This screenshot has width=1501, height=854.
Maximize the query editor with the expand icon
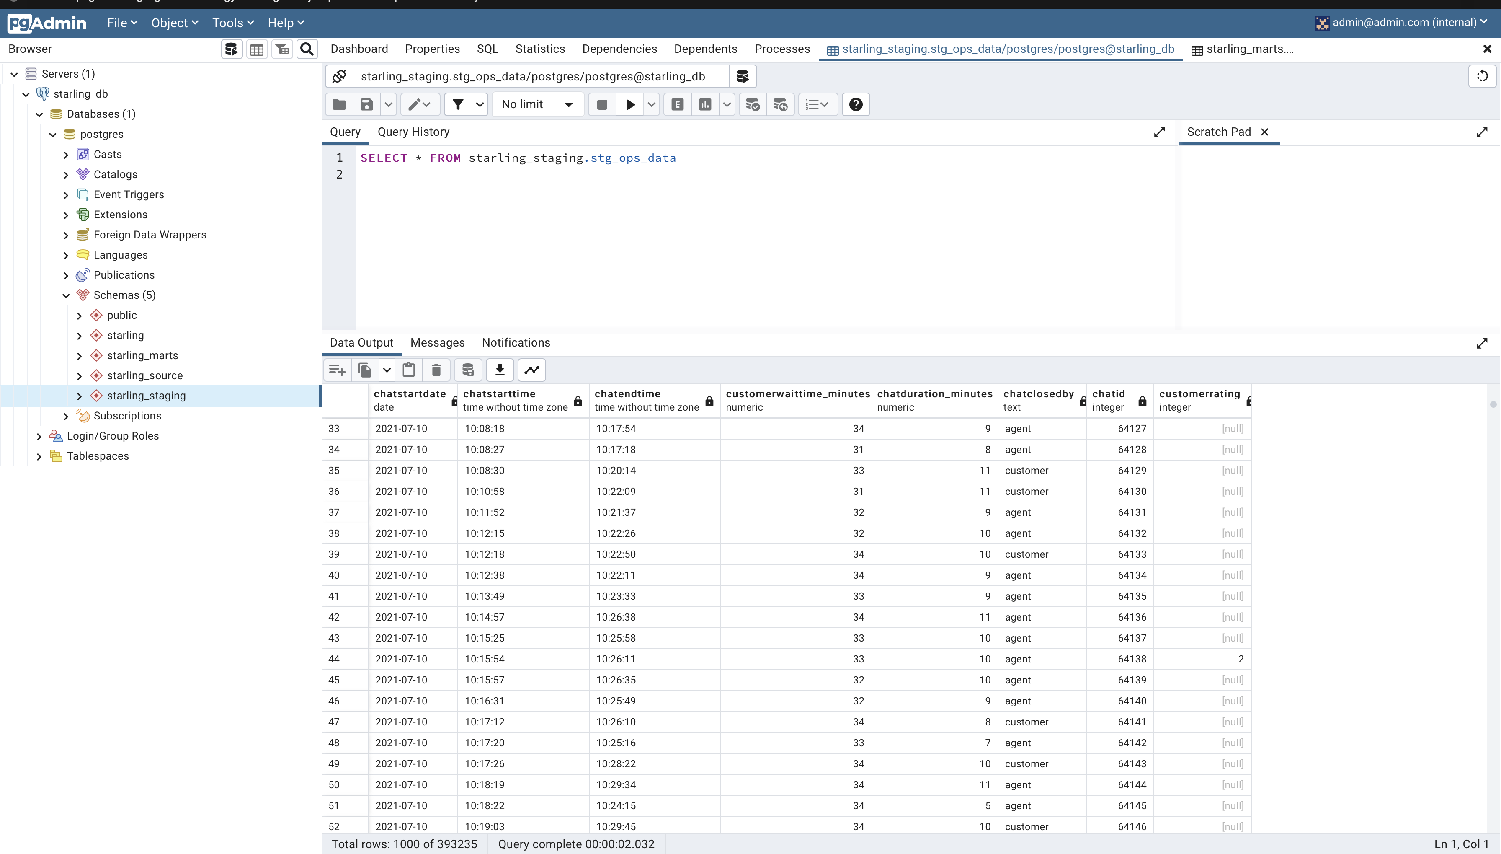pos(1159,132)
